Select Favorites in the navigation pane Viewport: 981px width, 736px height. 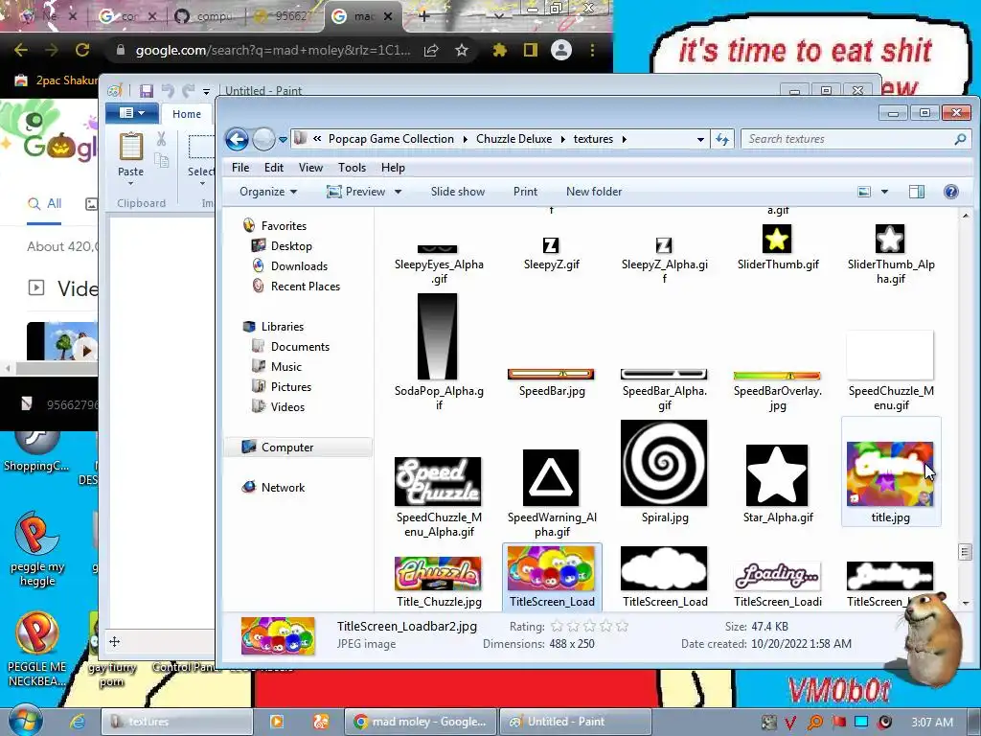click(284, 226)
